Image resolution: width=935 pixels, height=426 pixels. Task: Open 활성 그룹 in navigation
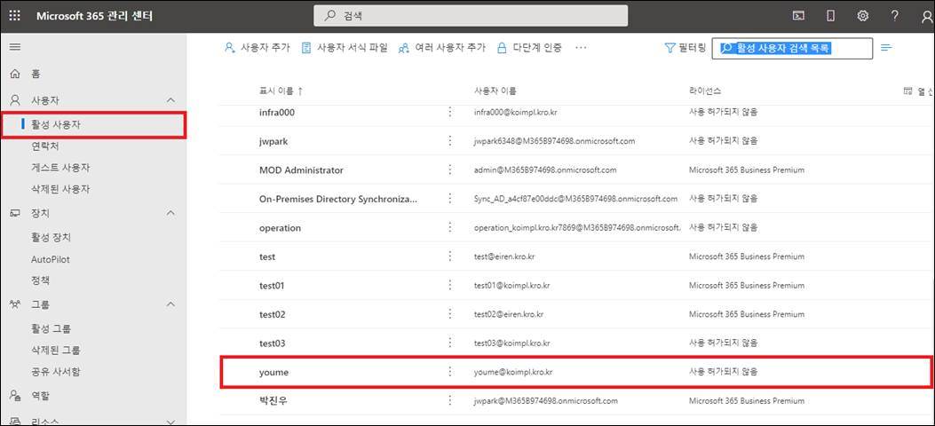click(x=51, y=329)
